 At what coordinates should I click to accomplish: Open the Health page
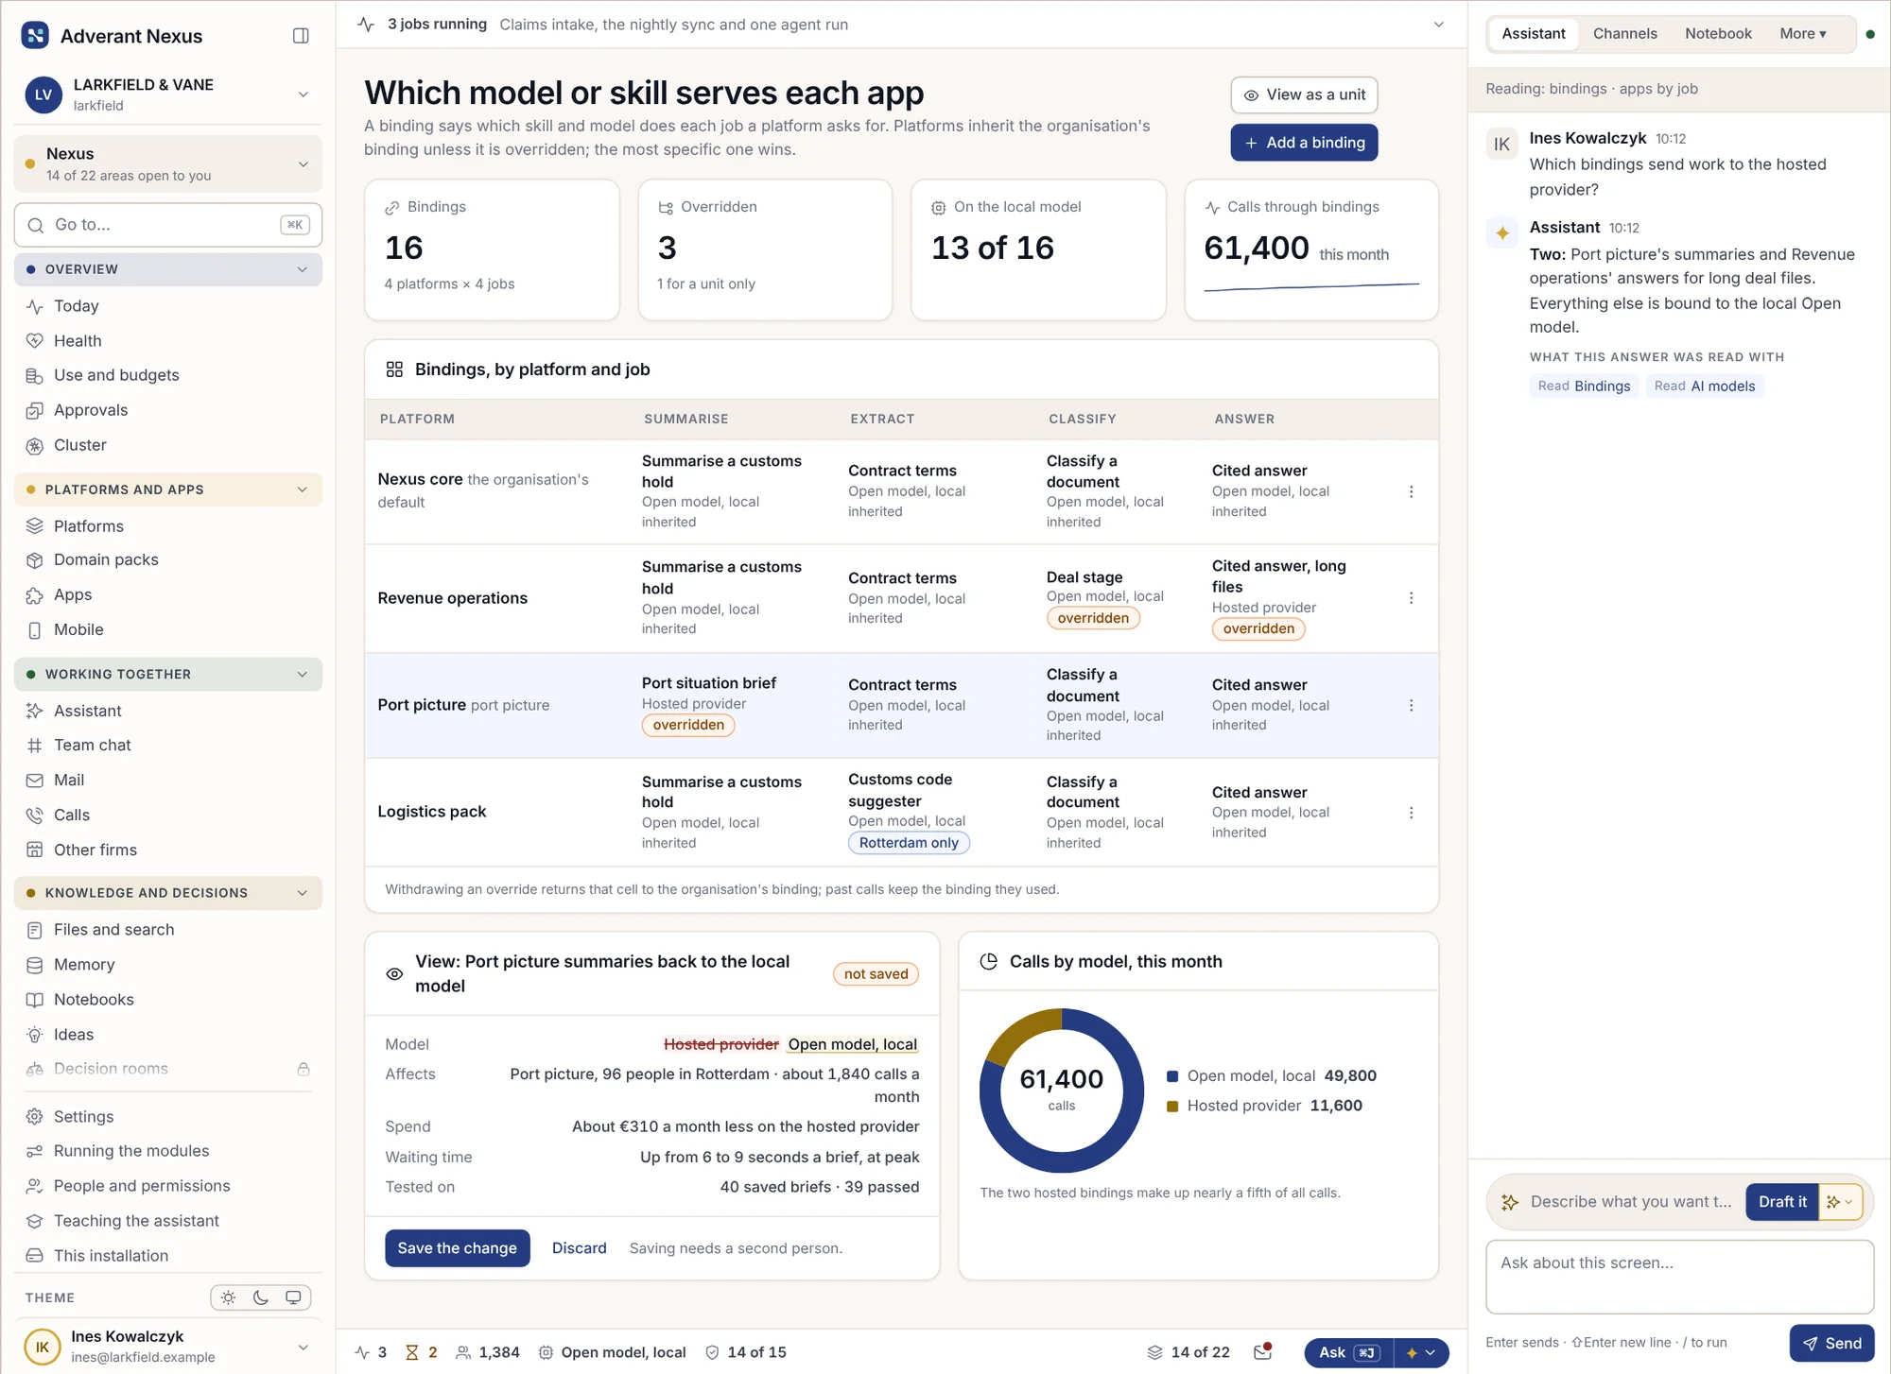click(x=78, y=341)
